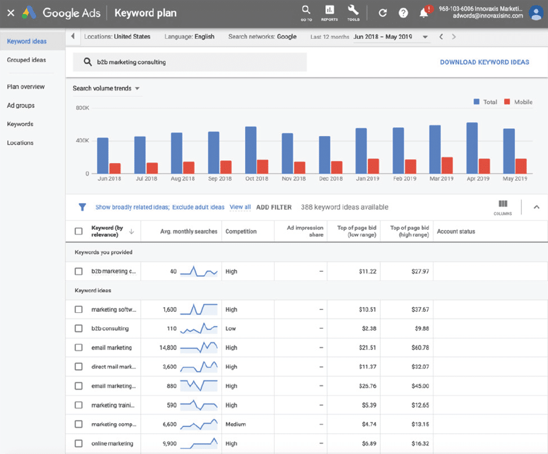The width and height of the screenshot is (548, 454).
Task: Click the blue Total legend swatch
Action: pyautogui.click(x=477, y=102)
